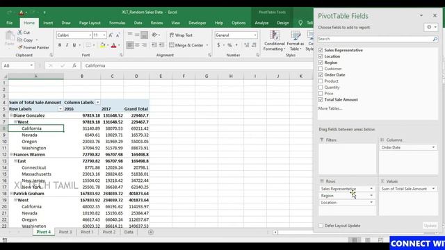Apply Accounting dollar number format
Image resolution: width=445 pixels, height=250 pixels.
click(x=218, y=45)
